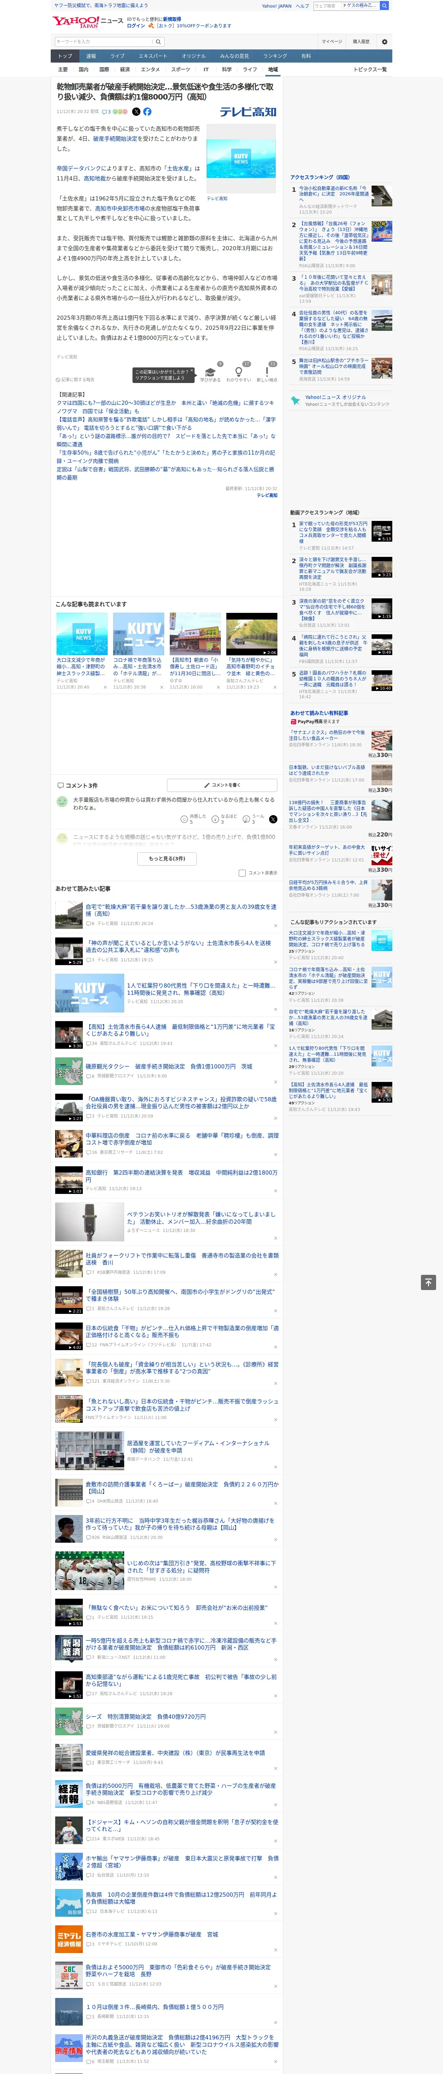
Task: Select the 速報 tab
Action: click(91, 56)
